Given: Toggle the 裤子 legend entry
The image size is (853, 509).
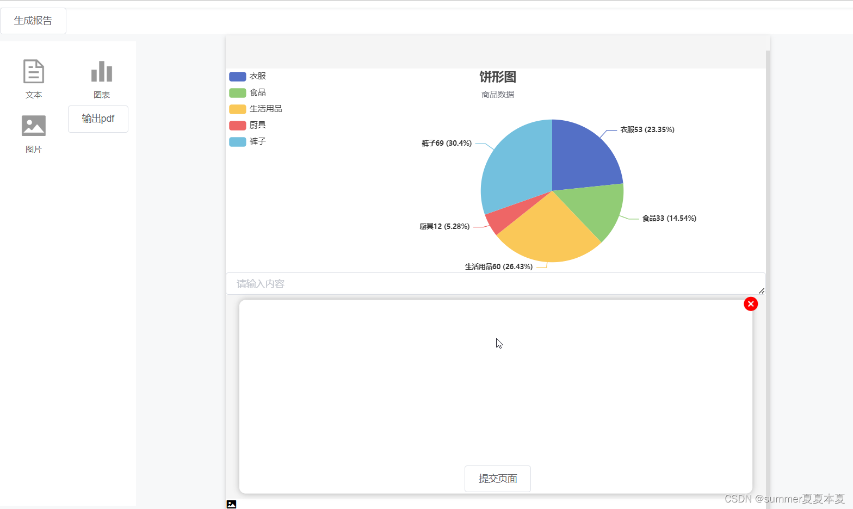Looking at the screenshot, I should pos(248,141).
